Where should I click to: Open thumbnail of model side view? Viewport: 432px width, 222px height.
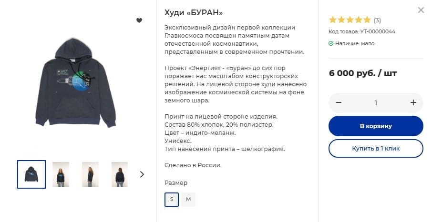pyautogui.click(x=91, y=174)
